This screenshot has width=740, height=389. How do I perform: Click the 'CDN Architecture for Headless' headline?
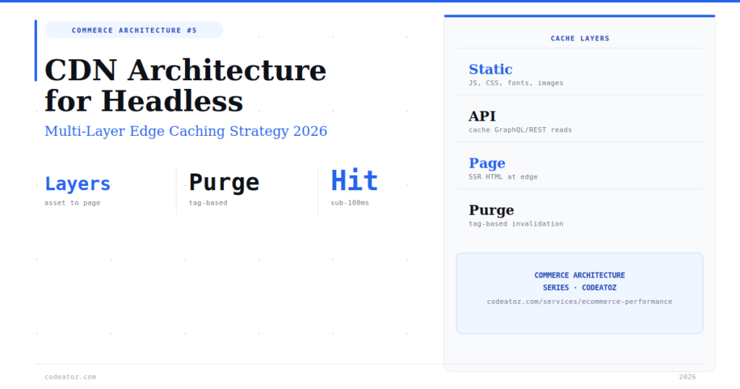186,85
